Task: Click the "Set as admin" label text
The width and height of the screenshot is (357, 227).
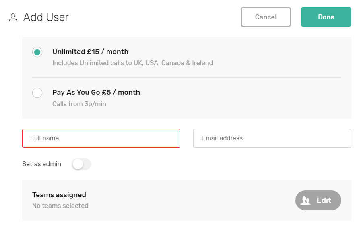Action: 42,164
